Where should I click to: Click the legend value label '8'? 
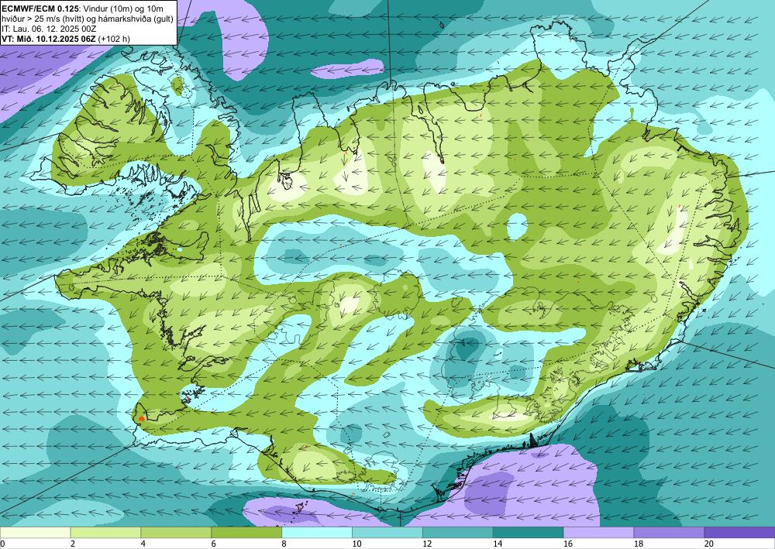(x=284, y=544)
